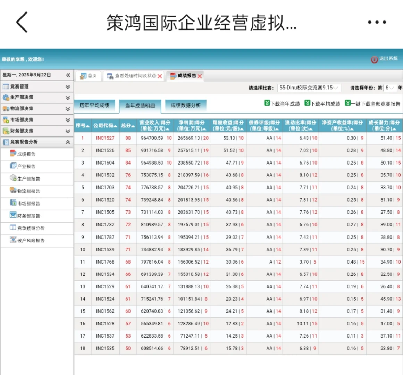Switch to 历年平均成绩 tab

(94, 105)
